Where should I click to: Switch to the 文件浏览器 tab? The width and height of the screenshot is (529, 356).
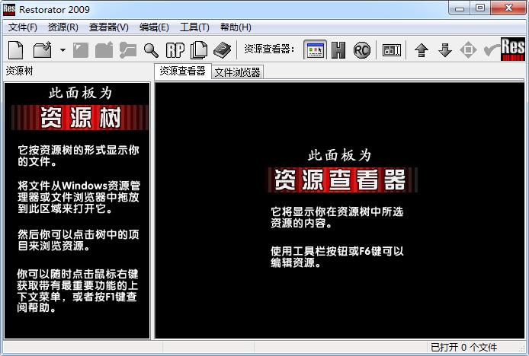click(x=237, y=72)
